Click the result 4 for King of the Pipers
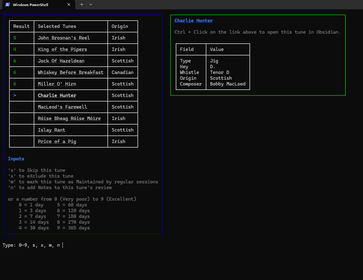 [15, 49]
